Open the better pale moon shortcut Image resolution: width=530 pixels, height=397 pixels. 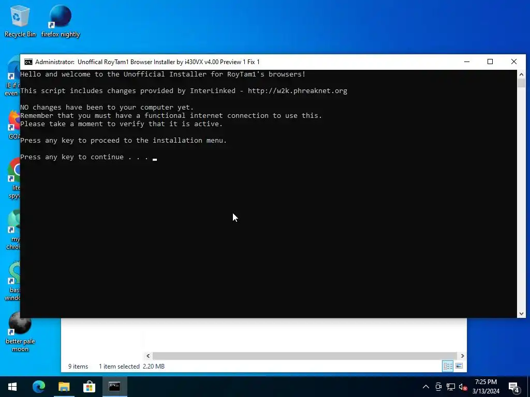click(x=20, y=332)
